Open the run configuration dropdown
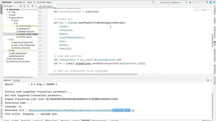Image resolution: width=216 pixels, height=121 pixels. pos(170,2)
